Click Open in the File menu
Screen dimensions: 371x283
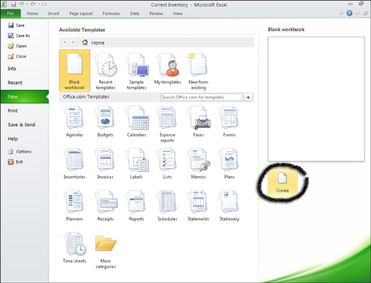click(17, 46)
